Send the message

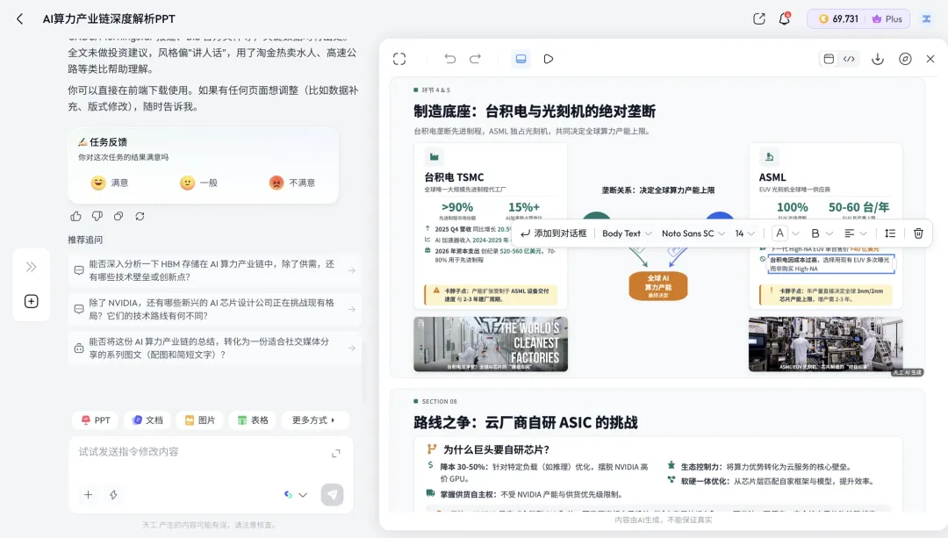332,494
